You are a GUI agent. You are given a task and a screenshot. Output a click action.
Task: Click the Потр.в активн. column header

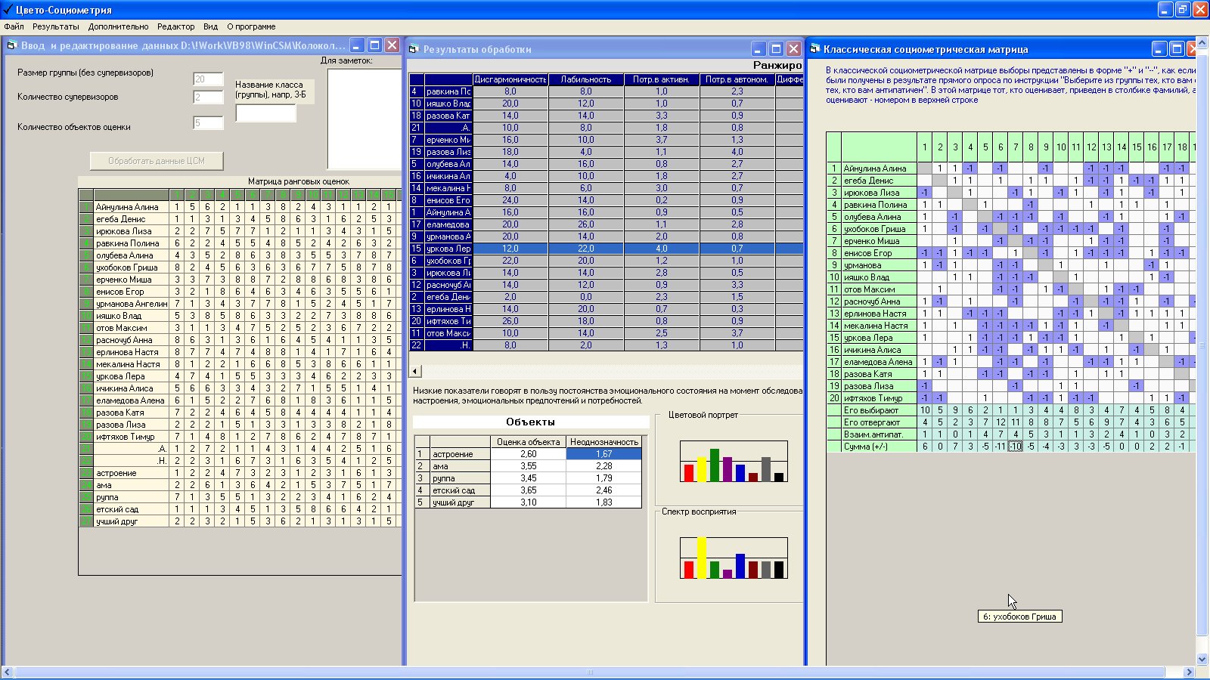click(x=662, y=79)
